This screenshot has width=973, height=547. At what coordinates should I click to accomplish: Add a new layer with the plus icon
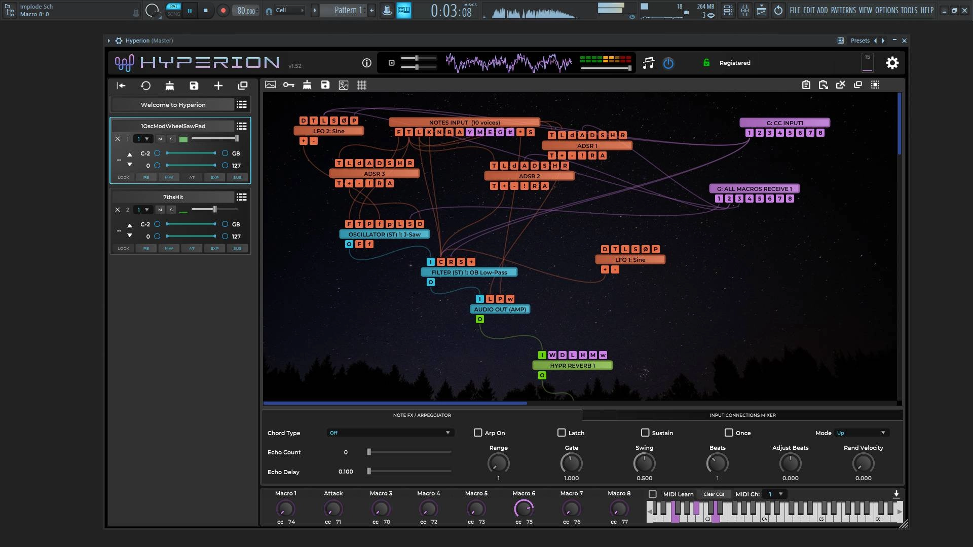(218, 86)
